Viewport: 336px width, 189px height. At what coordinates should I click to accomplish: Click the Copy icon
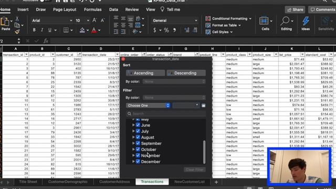(17, 25)
